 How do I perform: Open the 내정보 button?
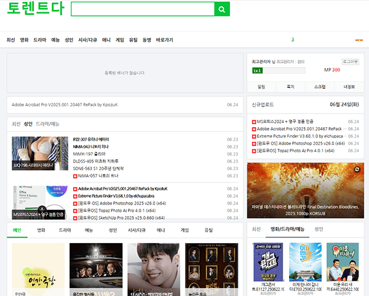(349, 87)
